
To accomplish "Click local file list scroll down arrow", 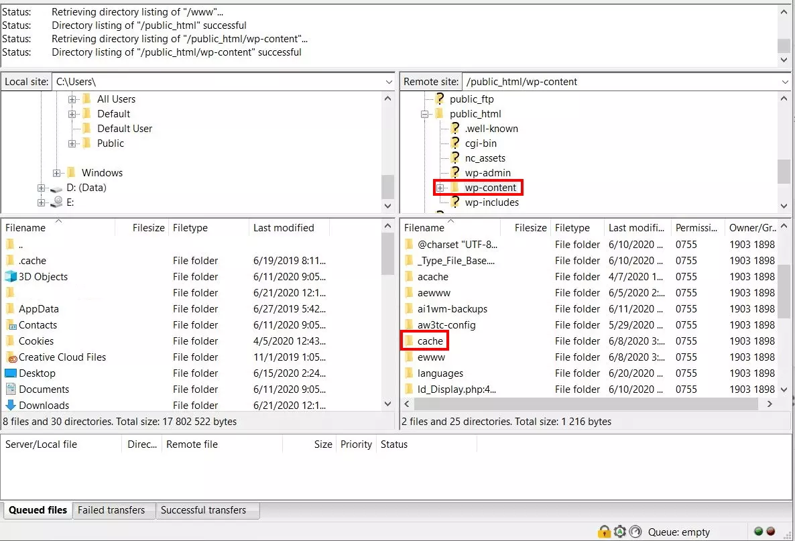I will tap(388, 404).
